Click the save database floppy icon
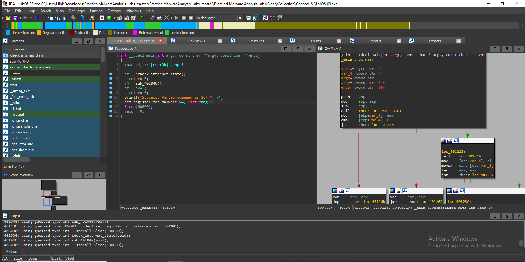 click(x=15, y=18)
